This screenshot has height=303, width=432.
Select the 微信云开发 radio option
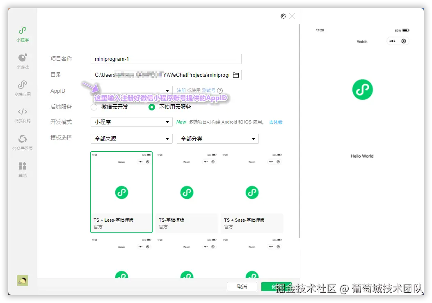[x=94, y=107]
